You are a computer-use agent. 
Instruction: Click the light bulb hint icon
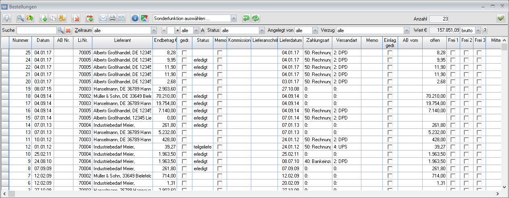coord(7,18)
